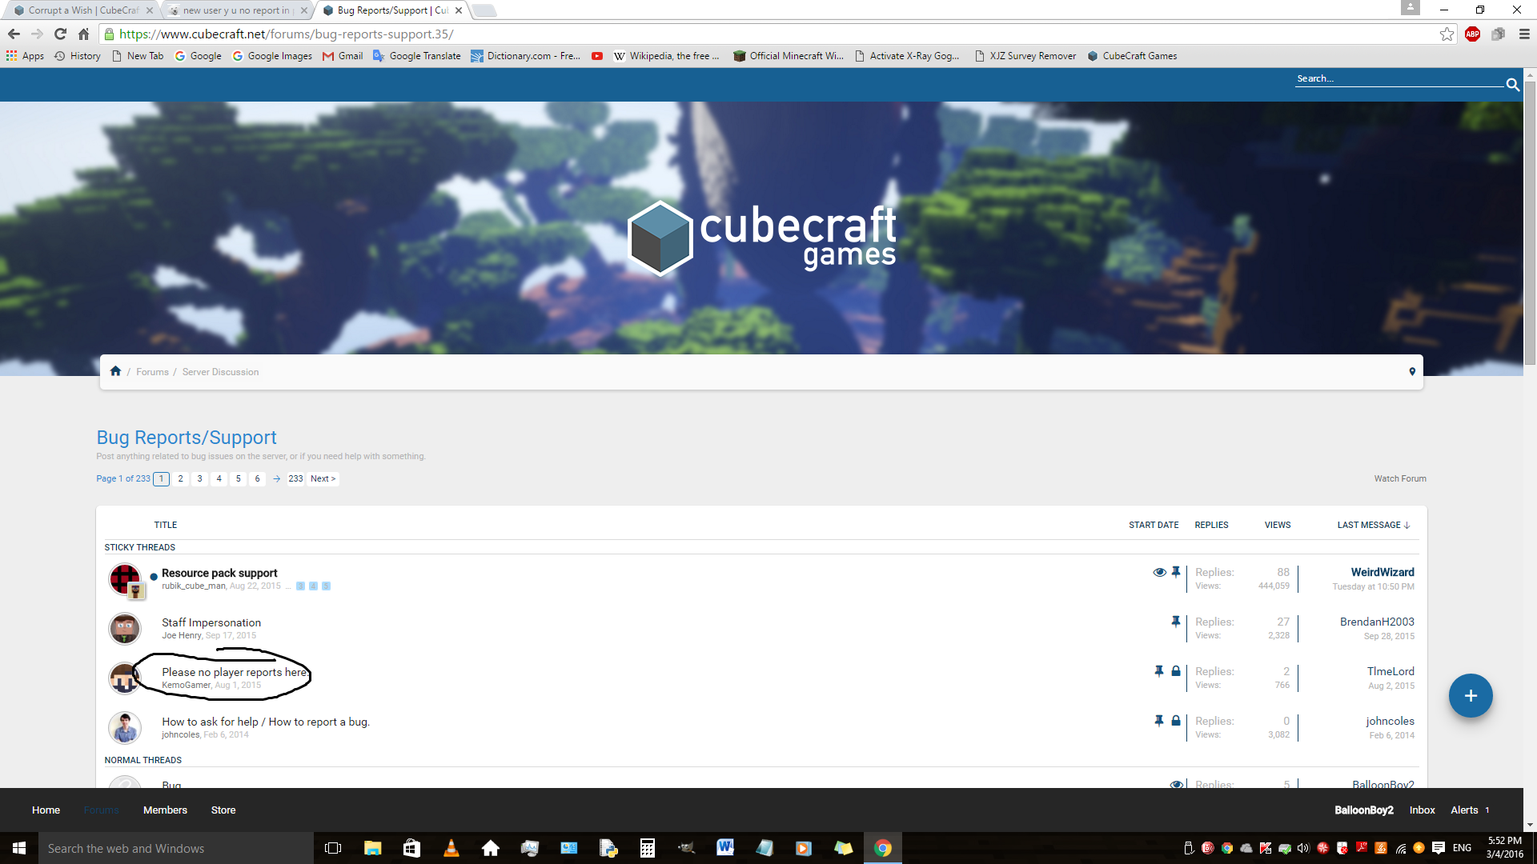This screenshot has height=864, width=1537.
Task: Open 'Please no player reports here' thread
Action: [235, 672]
